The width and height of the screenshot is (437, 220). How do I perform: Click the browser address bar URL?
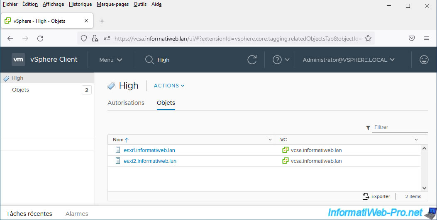click(237, 39)
